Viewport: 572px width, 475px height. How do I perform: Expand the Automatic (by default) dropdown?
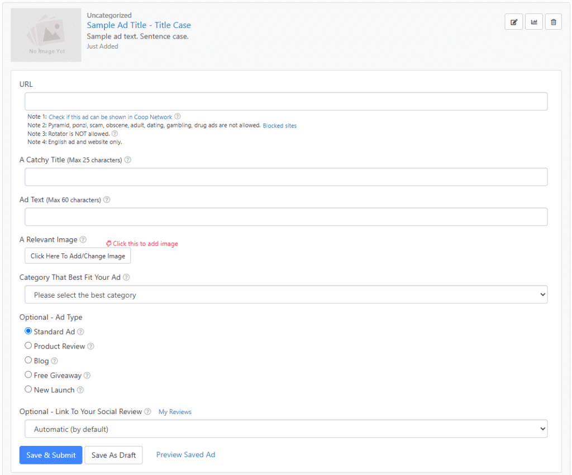pos(286,429)
